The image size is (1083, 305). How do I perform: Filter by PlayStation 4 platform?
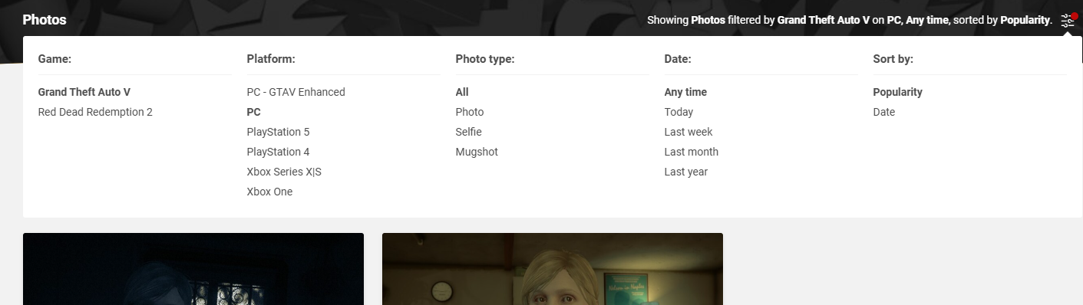tap(278, 152)
